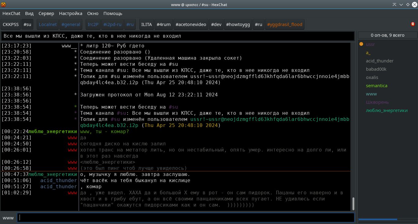Minimize the HexChat window
The height and width of the screenshot is (224, 418).
point(401,5)
